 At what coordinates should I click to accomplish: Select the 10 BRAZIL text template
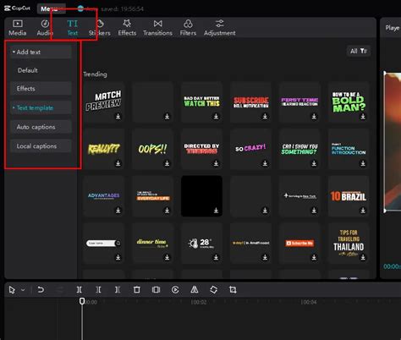tap(349, 195)
